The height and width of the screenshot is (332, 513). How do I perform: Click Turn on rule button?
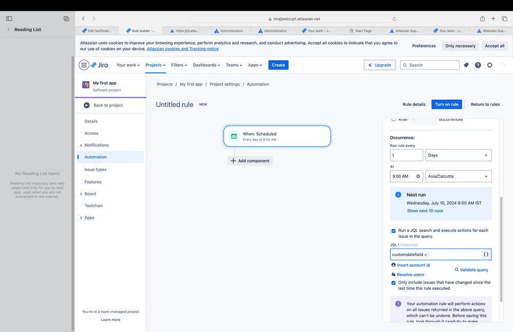tap(447, 104)
